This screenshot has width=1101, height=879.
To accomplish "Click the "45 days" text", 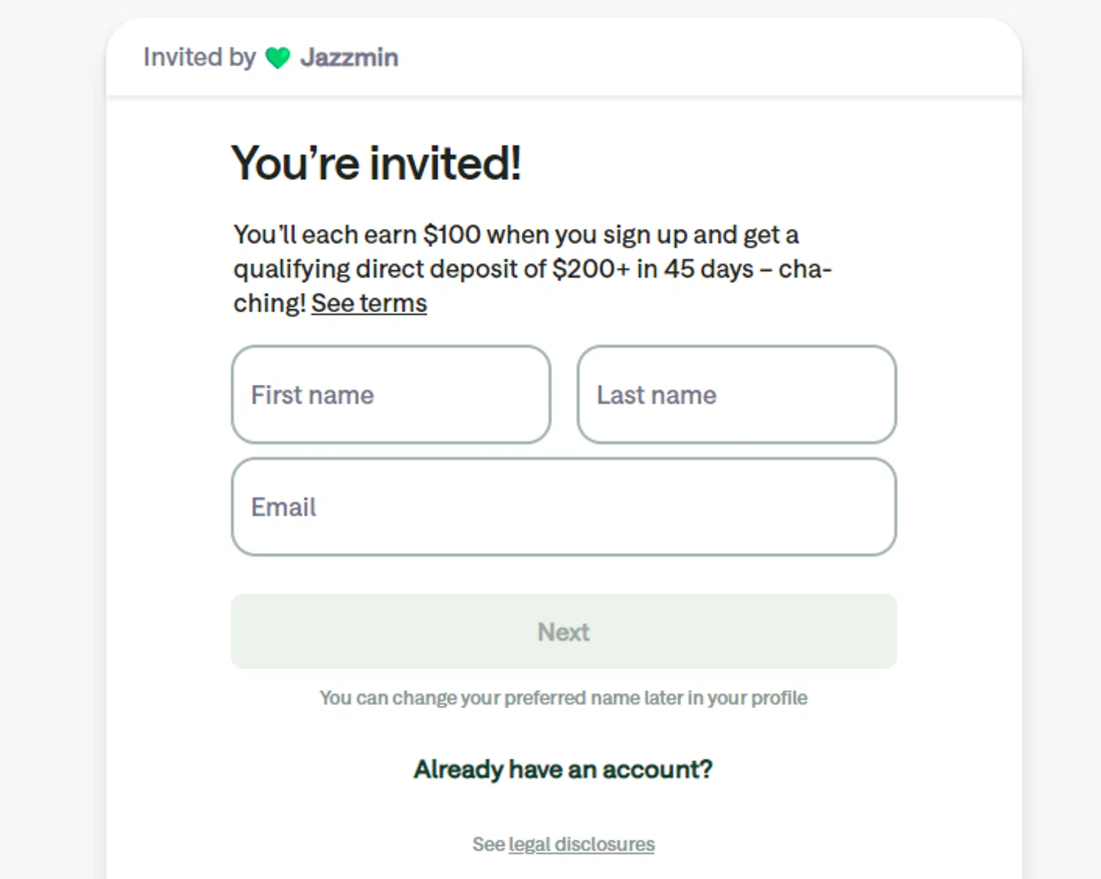I will click(x=708, y=270).
